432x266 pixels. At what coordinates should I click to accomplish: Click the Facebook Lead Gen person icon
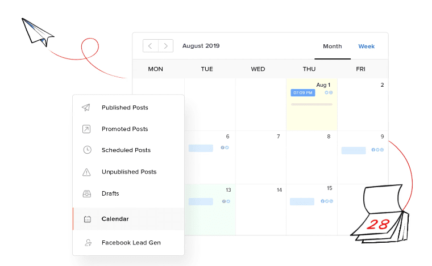tap(88, 243)
